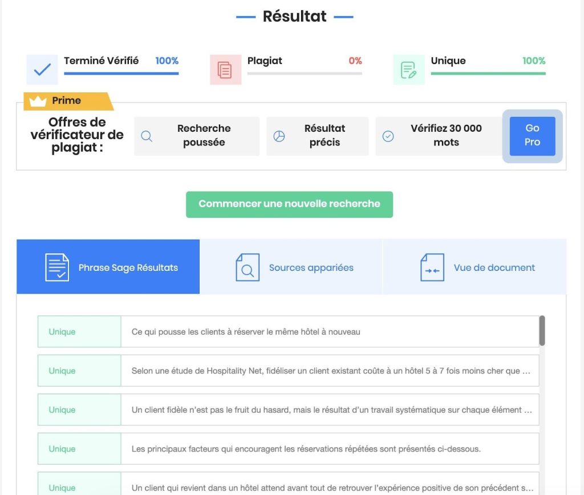This screenshot has height=495, width=584.
Task: Click the Plagiat 0% progress bar
Action: point(305,74)
